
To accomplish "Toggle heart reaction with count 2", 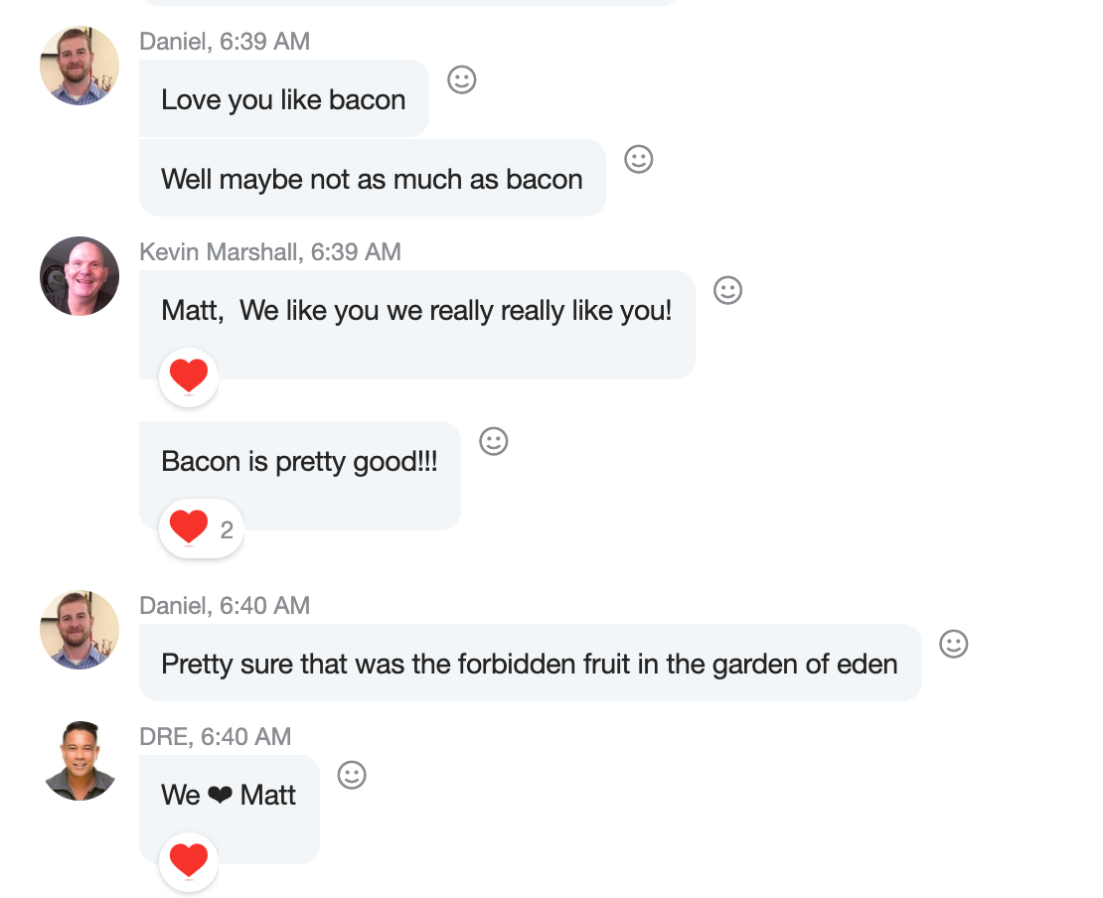I will coord(200,528).
